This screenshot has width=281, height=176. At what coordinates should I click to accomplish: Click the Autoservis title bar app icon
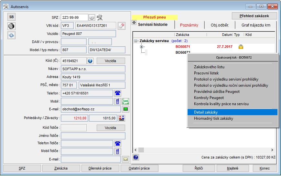(x=6, y=6)
